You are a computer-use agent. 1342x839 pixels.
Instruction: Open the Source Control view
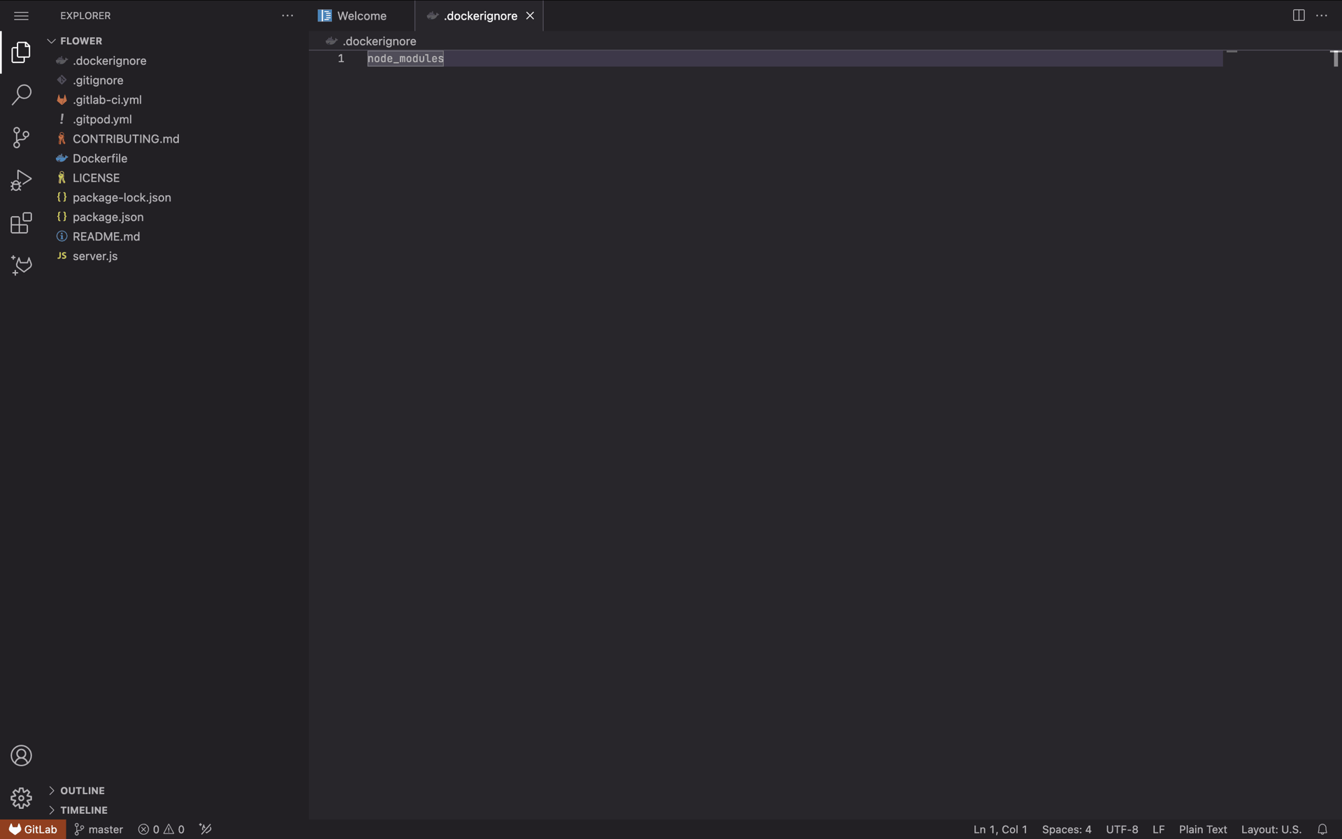21,137
